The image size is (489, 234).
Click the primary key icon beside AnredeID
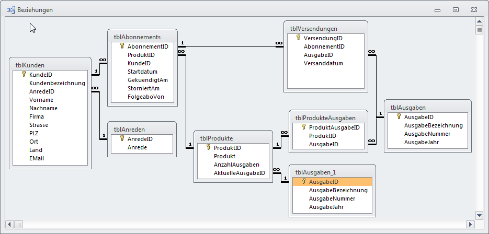click(x=122, y=139)
